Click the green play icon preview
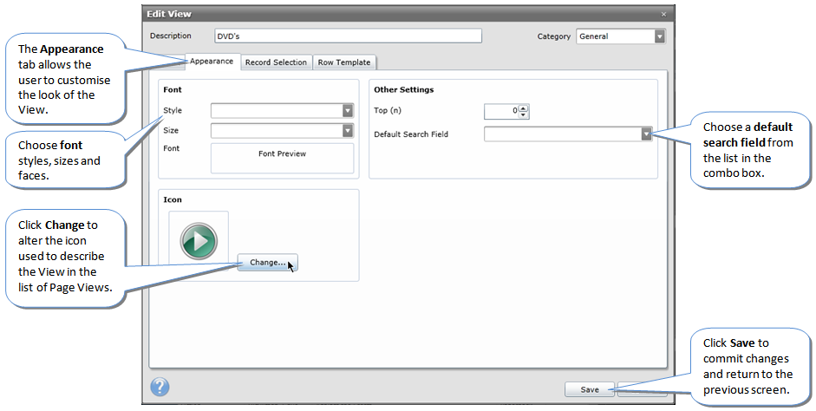The width and height of the screenshot is (816, 411). point(199,241)
